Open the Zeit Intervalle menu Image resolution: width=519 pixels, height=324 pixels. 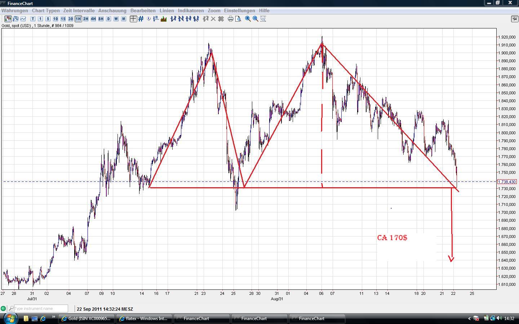click(x=79, y=10)
